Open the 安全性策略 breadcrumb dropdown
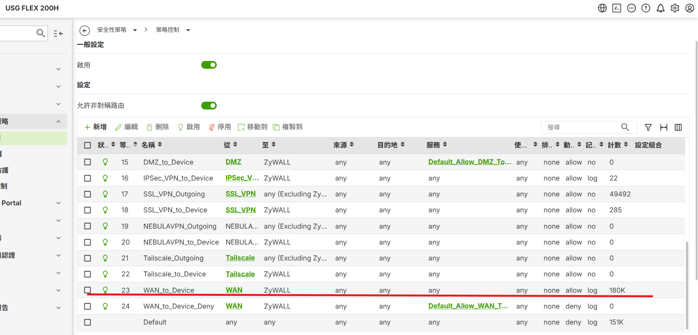The height and width of the screenshot is (335, 698). 135,30
